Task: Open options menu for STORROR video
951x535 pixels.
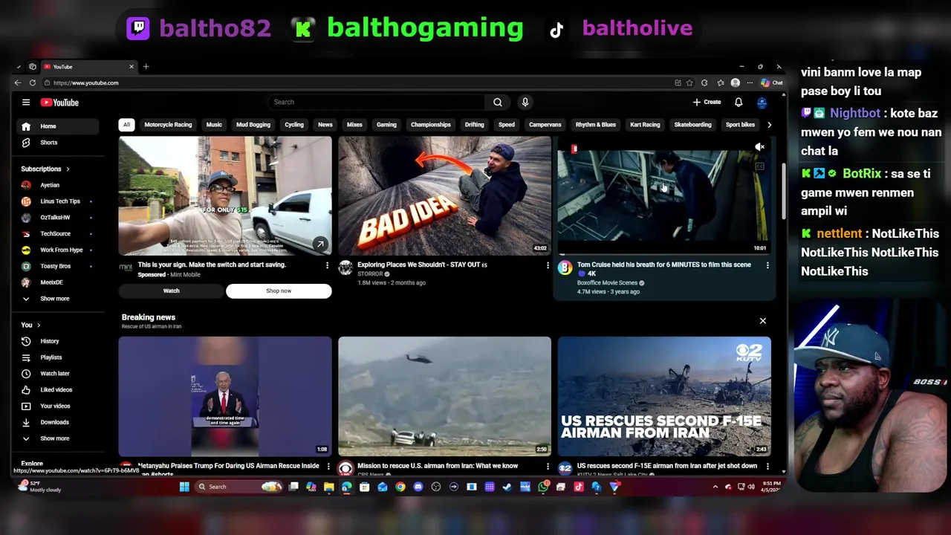Action: pos(548,265)
